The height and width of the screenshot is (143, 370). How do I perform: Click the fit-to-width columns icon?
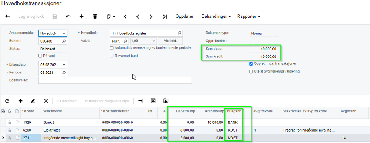pyautogui.click(x=140, y=101)
